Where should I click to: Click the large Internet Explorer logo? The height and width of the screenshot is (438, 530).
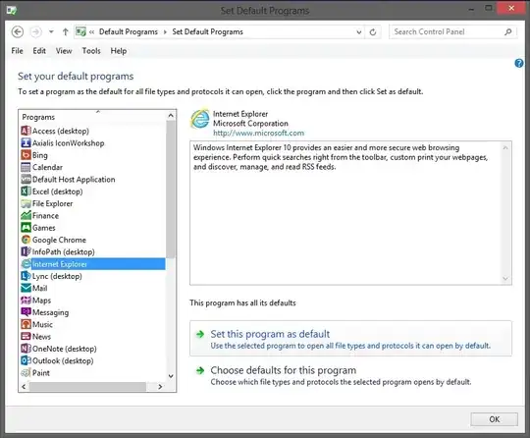click(x=200, y=119)
